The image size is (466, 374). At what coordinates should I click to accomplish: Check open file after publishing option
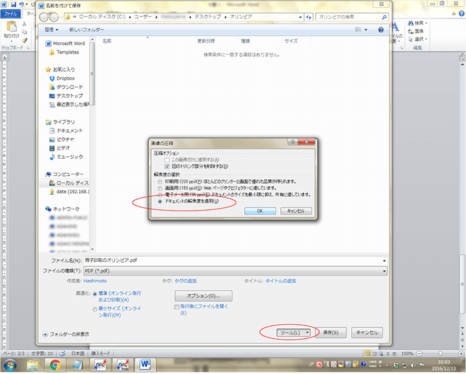point(177,306)
